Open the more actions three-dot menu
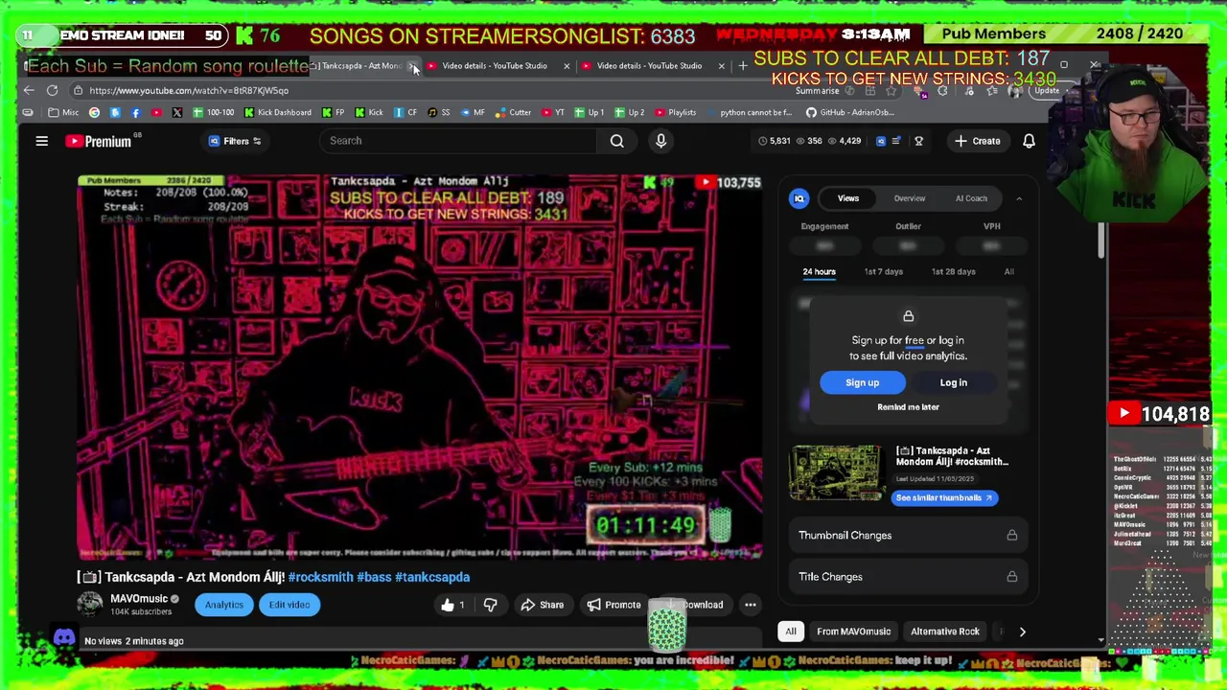 750,605
